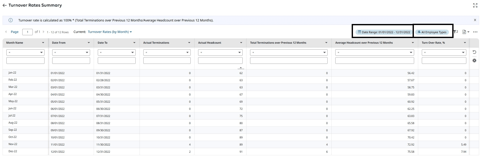This screenshot has height=167, width=484.
Task: Dismiss the turnover rate info banner
Action: tap(475, 20)
